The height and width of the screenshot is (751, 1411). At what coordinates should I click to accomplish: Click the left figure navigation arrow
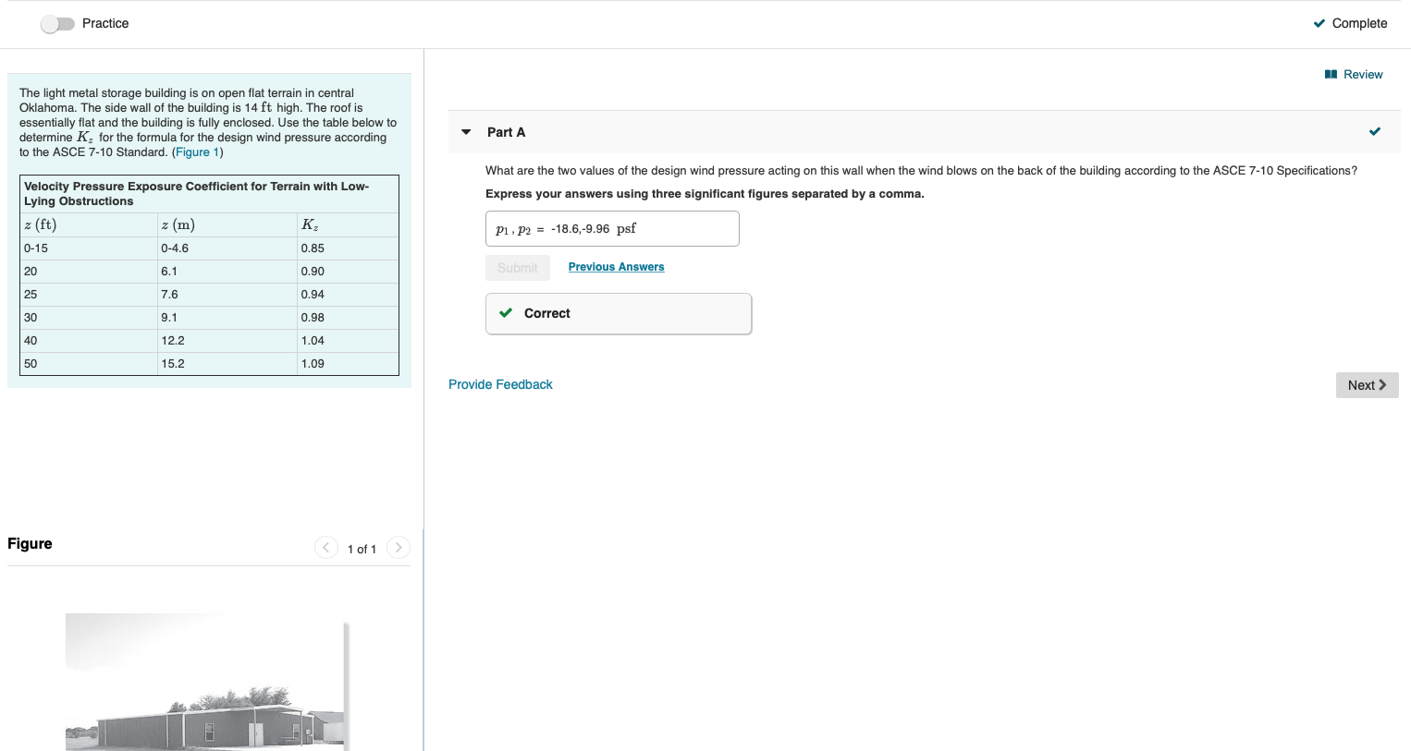325,548
